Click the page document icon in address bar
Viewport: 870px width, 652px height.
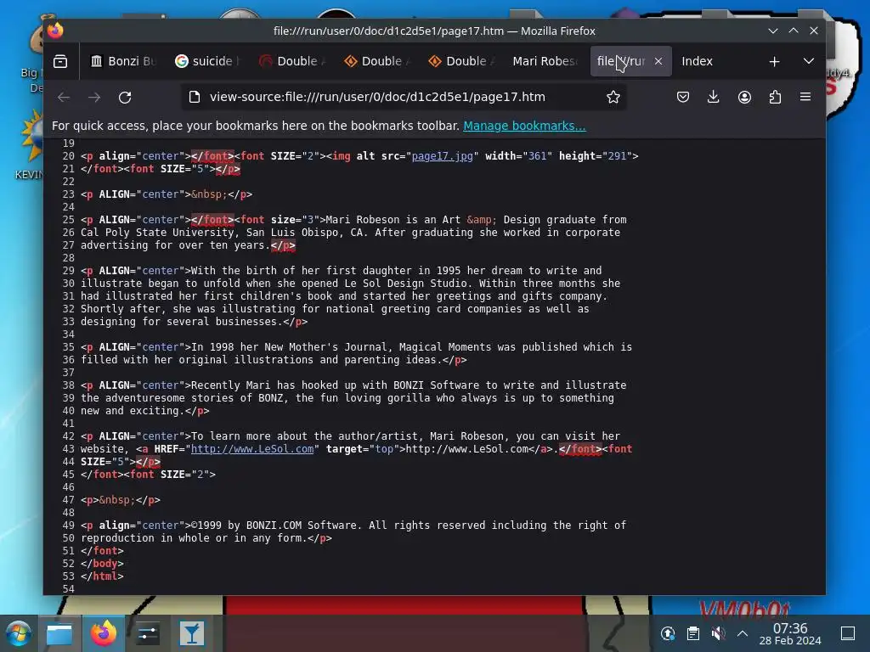coord(195,97)
